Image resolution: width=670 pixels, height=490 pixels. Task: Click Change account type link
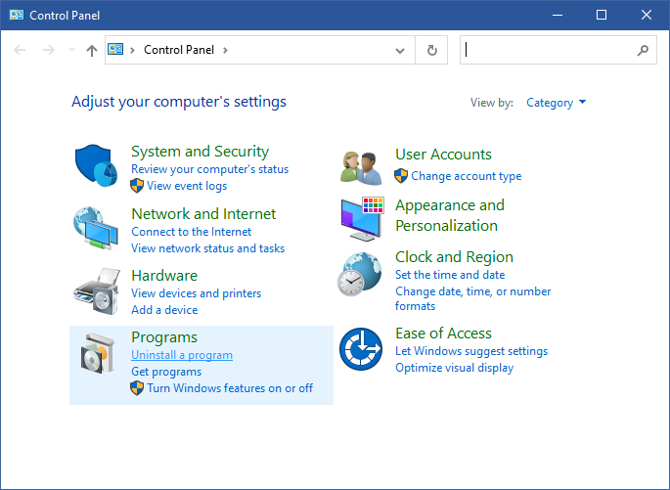coord(467,176)
